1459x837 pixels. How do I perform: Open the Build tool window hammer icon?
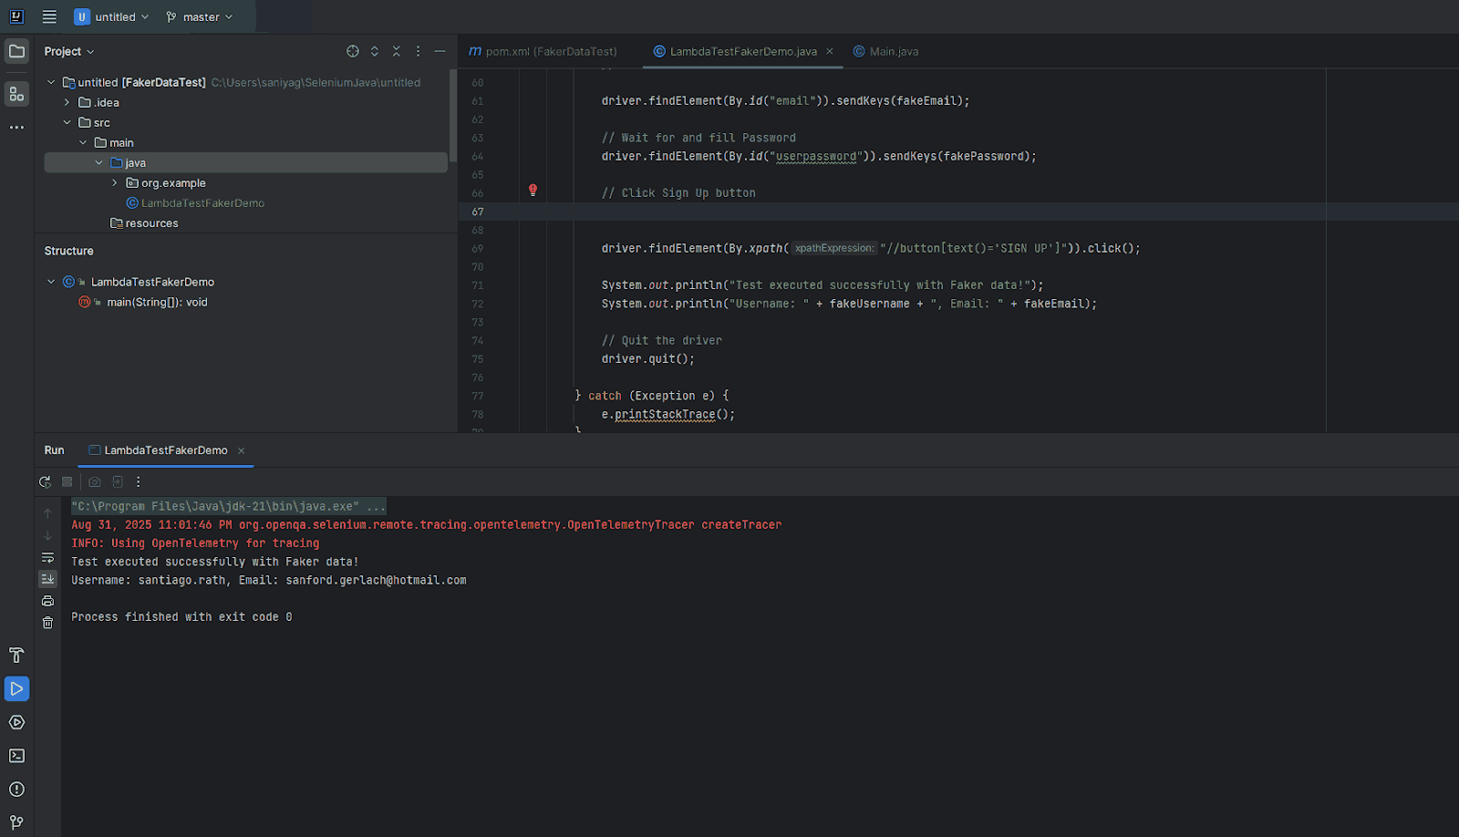[x=16, y=656]
